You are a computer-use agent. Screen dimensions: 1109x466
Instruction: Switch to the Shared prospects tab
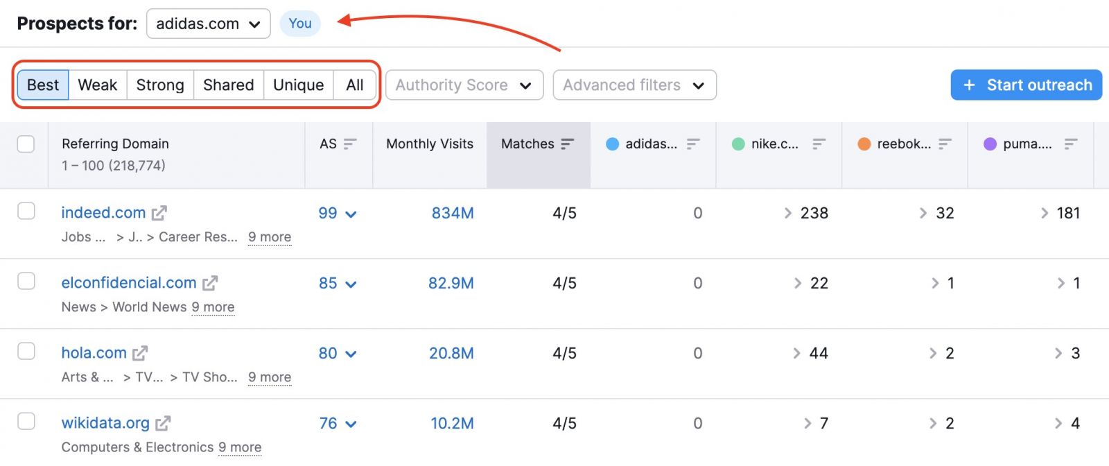click(x=229, y=85)
